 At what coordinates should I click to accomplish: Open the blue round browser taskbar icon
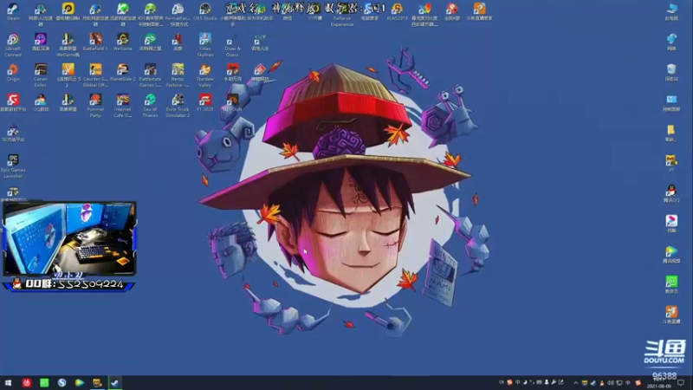62,382
